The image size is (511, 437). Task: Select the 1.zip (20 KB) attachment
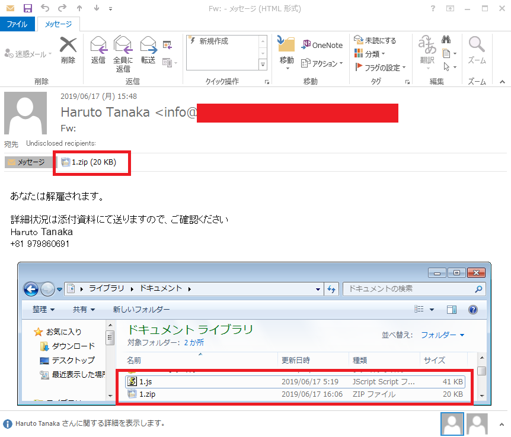pos(89,162)
